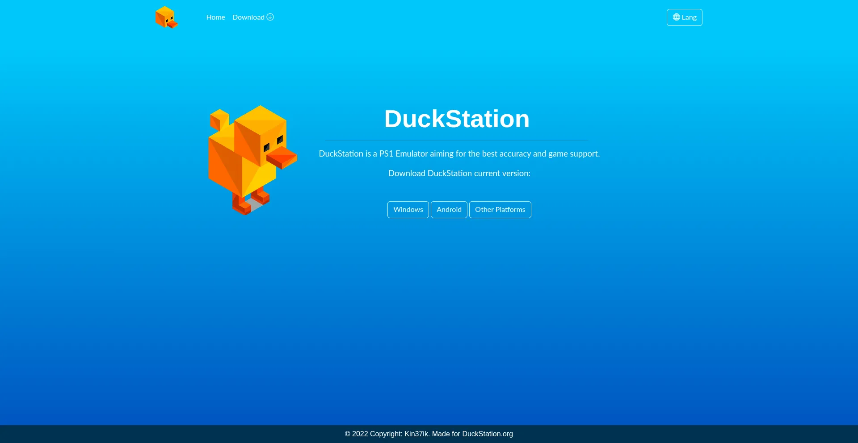Screen dimensions: 858x443
Task: Download the Windows version
Action: tap(408, 210)
